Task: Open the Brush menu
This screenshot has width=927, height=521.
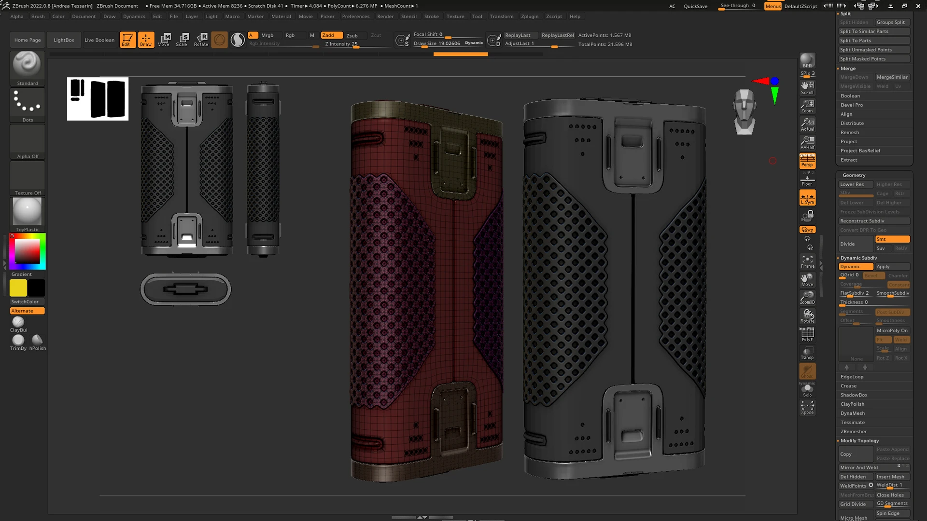Action: [38, 16]
